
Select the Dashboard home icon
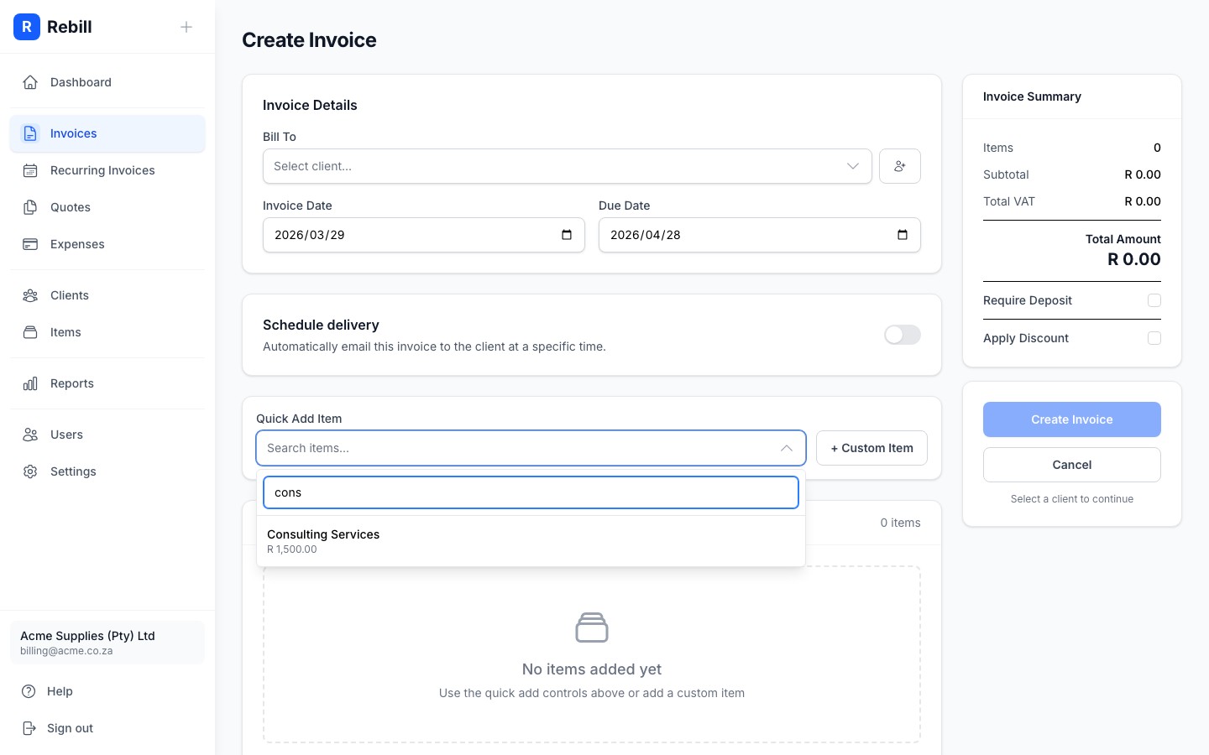tap(30, 81)
